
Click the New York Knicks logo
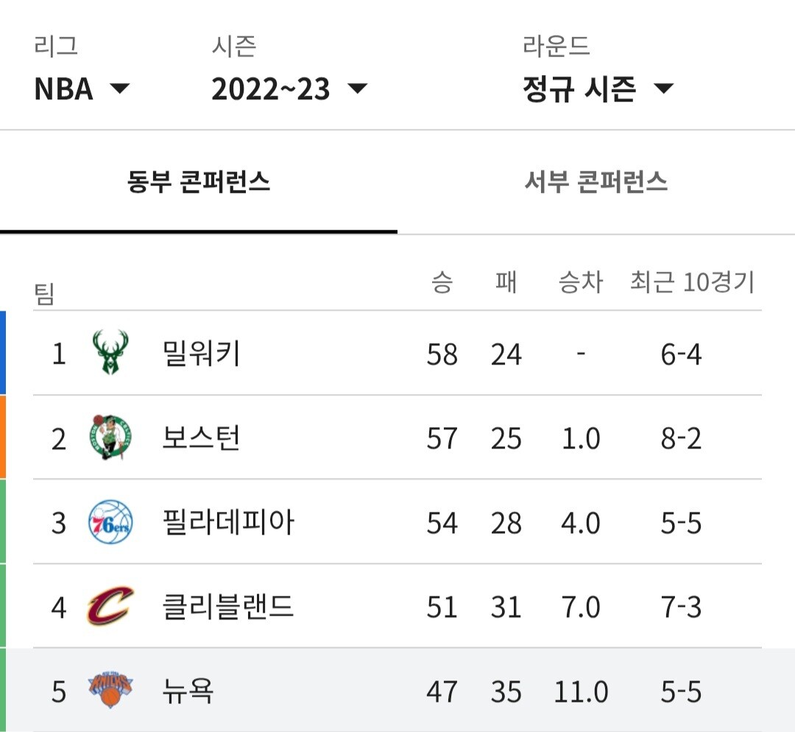(110, 691)
